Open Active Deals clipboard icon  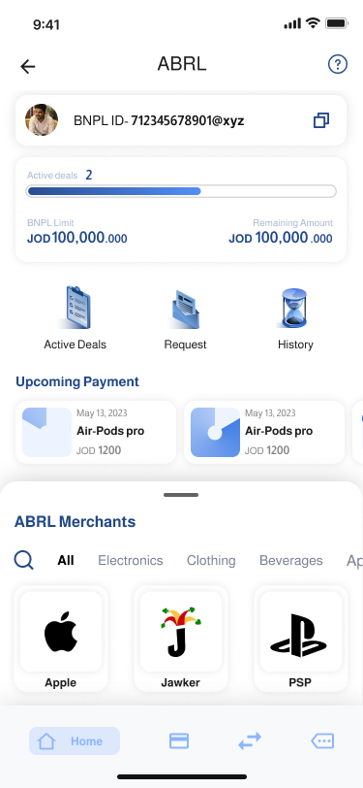[x=75, y=307]
